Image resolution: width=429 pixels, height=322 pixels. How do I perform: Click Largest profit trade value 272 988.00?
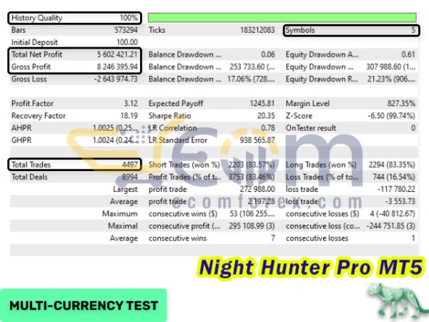pyautogui.click(x=257, y=189)
